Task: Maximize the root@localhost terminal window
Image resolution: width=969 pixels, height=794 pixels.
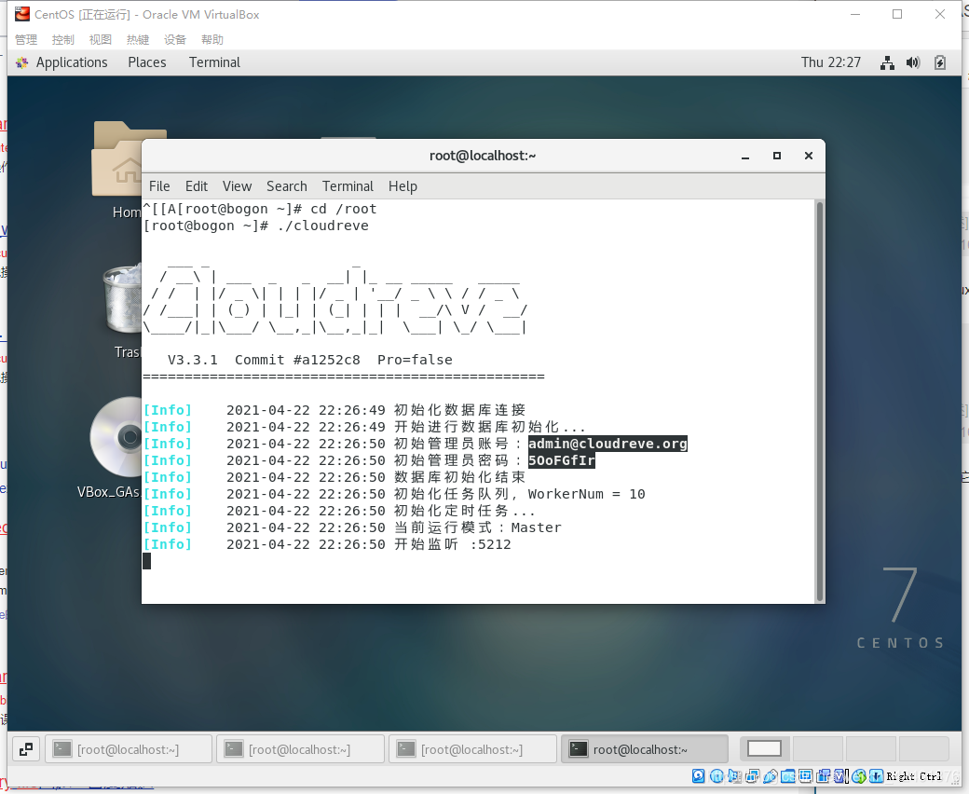Action: coord(777,156)
